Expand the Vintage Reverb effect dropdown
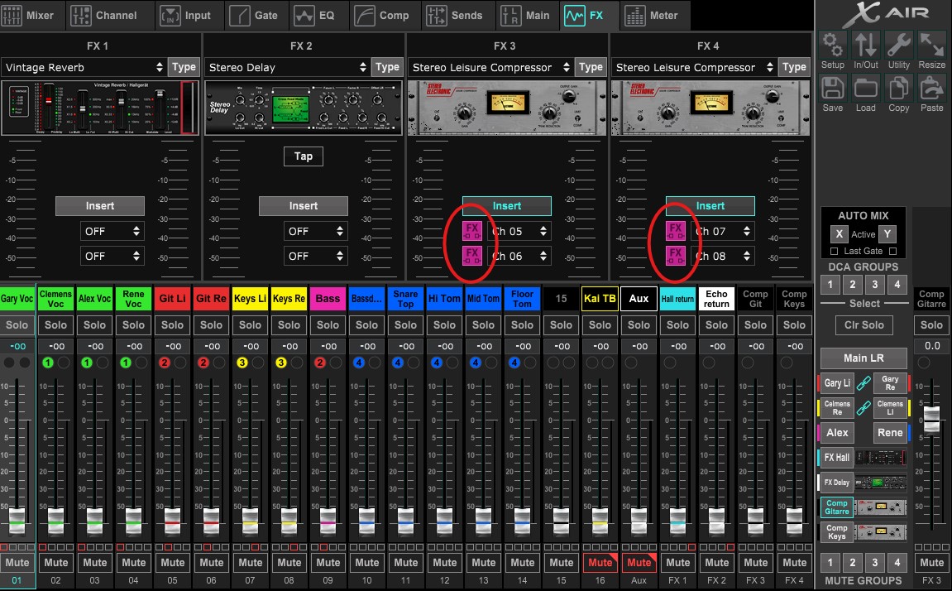Image resolution: width=952 pixels, height=591 pixels. [84, 68]
